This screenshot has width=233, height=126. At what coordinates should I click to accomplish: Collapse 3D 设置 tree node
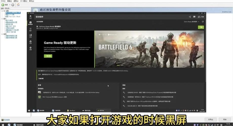[2, 11]
